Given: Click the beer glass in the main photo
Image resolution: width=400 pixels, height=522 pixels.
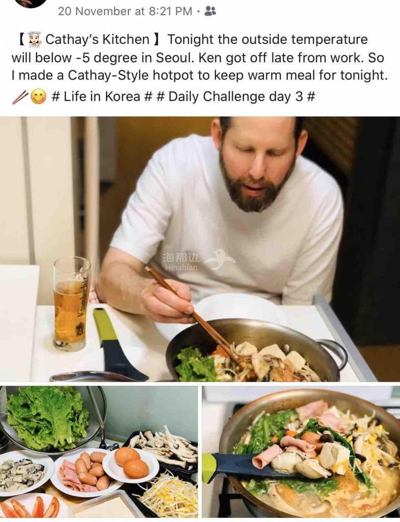Looking at the screenshot, I should [x=71, y=304].
